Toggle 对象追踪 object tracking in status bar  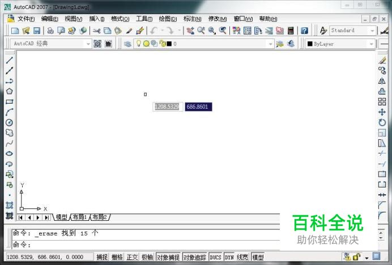195,257
